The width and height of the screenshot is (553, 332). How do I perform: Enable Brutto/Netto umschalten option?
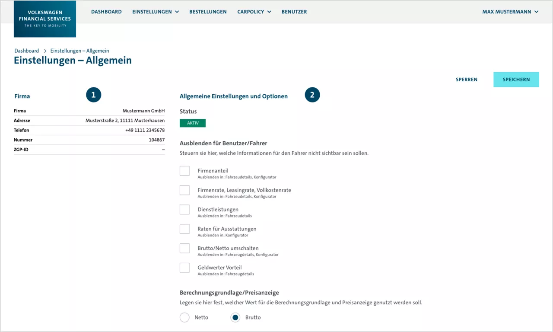[184, 248]
